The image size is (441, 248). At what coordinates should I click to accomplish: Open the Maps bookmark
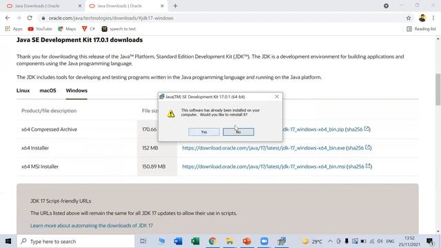67,29
